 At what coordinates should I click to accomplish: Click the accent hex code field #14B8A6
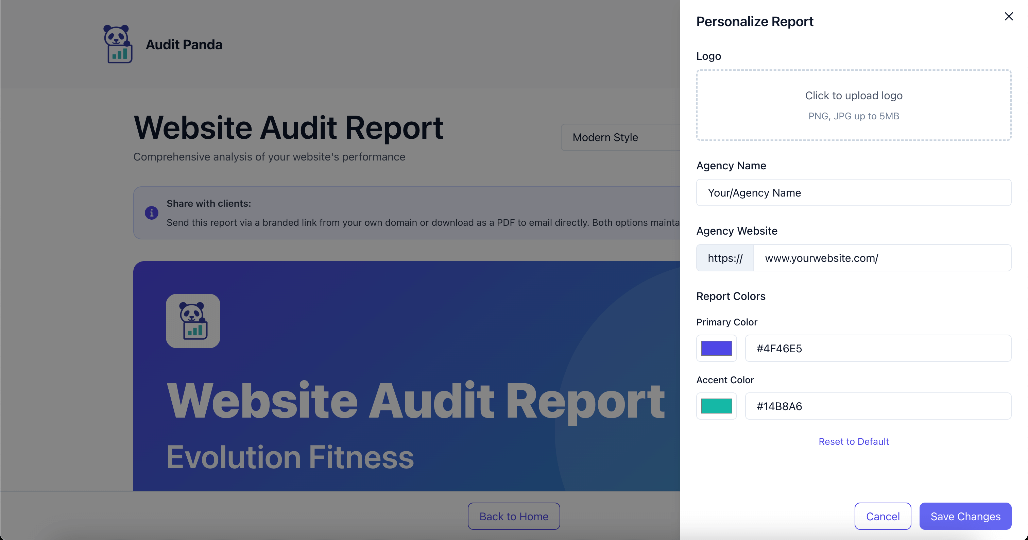tap(877, 406)
